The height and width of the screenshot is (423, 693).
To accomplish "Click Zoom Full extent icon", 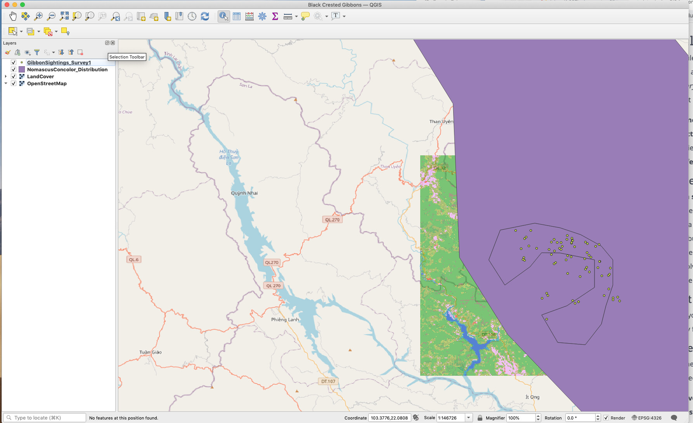I will (x=64, y=16).
